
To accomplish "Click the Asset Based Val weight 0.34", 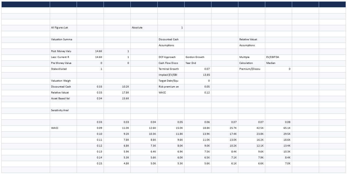I will 90,99.
